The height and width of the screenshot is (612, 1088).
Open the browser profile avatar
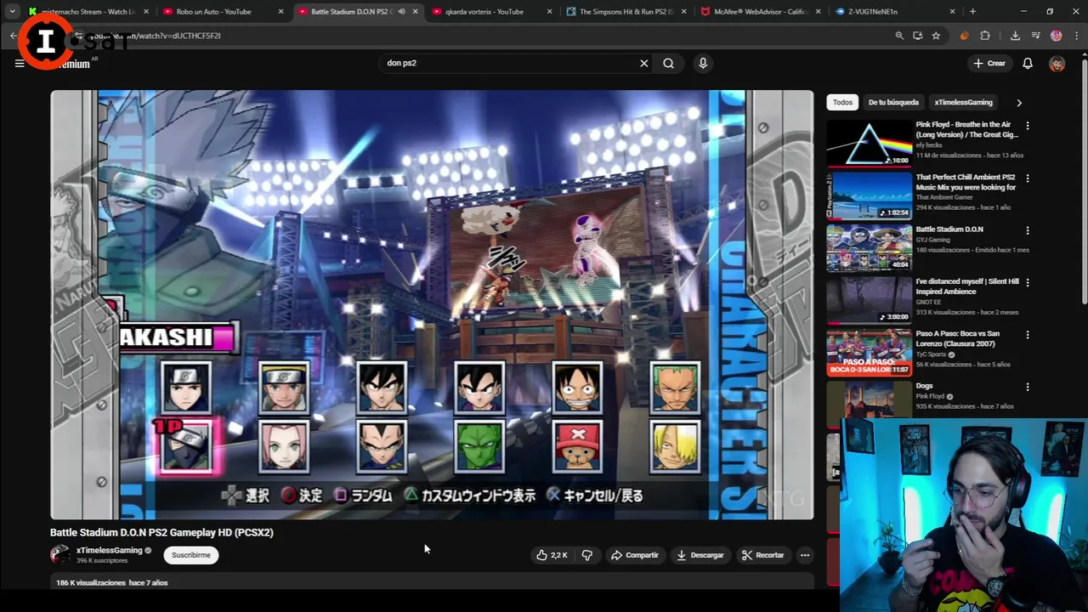1057,36
